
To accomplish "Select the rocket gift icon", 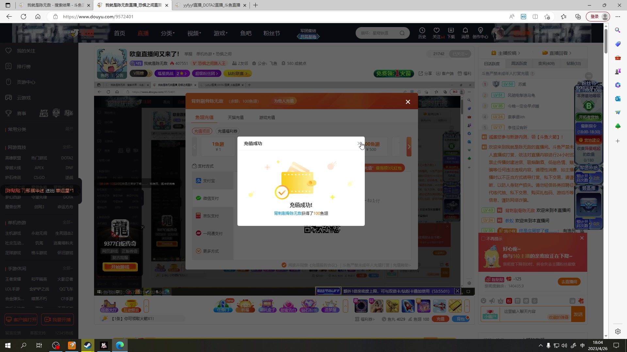I will [x=408, y=306].
